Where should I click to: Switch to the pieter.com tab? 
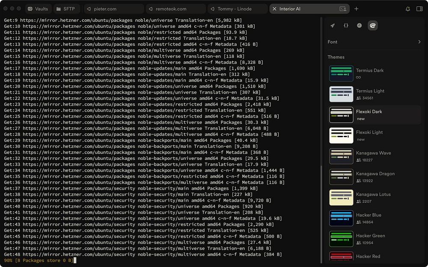(x=113, y=9)
